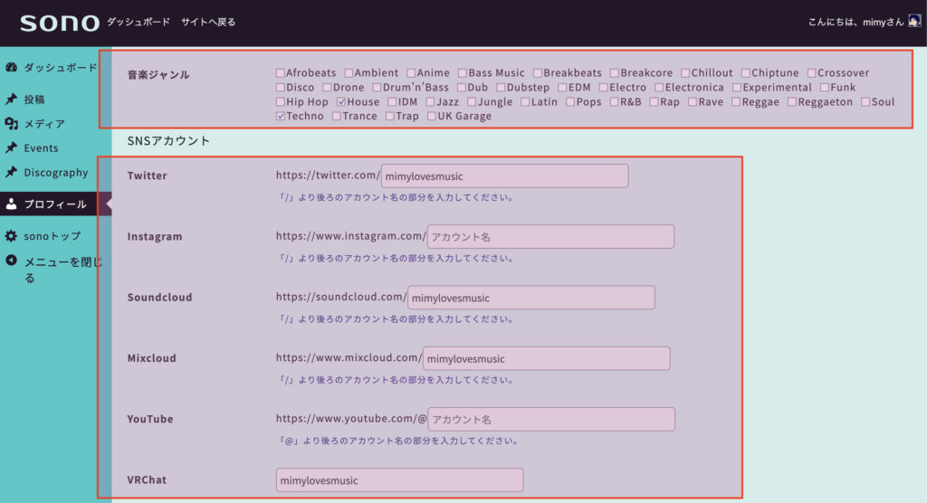
Task: Enable the Ambient genre checkbox
Action: coord(349,73)
